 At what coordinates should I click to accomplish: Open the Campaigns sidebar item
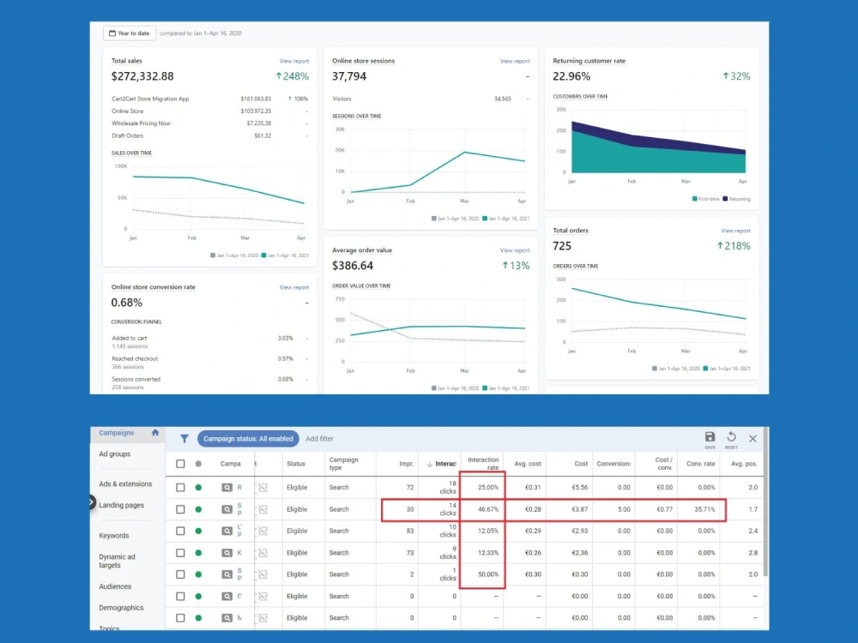tap(116, 432)
